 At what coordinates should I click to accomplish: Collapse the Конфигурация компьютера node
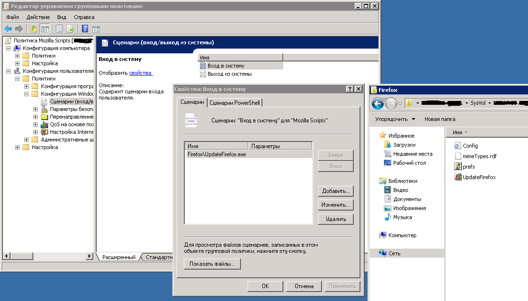click(9, 48)
